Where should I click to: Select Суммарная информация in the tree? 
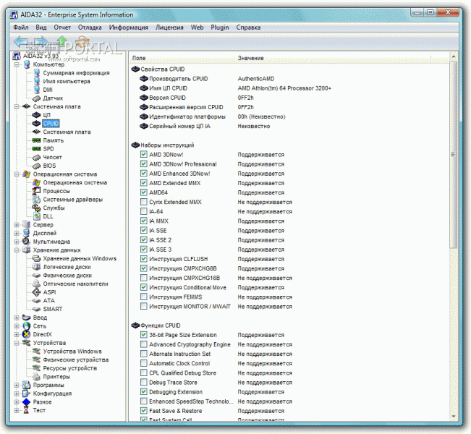[x=76, y=73]
